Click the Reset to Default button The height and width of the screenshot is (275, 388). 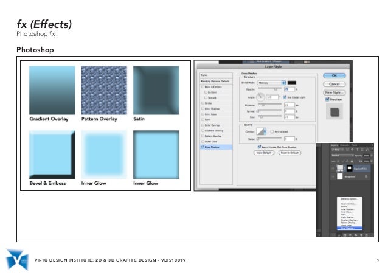click(289, 153)
